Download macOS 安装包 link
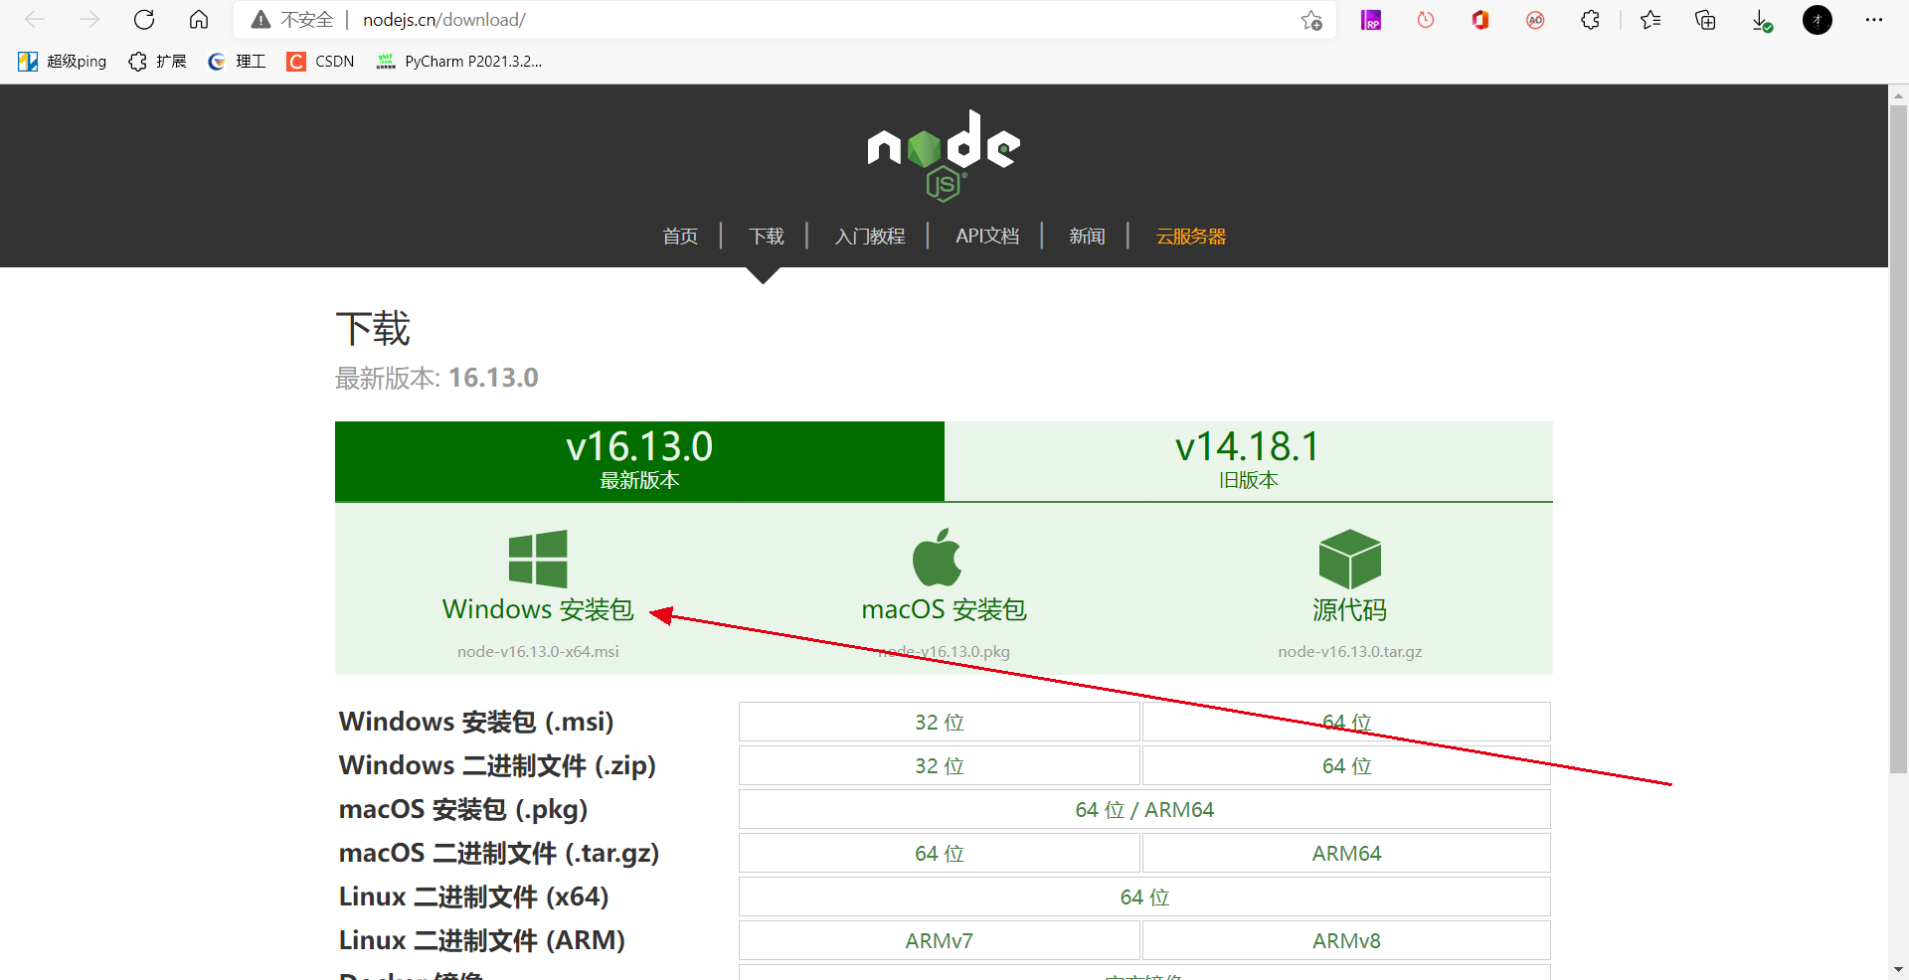Image resolution: width=1909 pixels, height=980 pixels. pos(944,609)
